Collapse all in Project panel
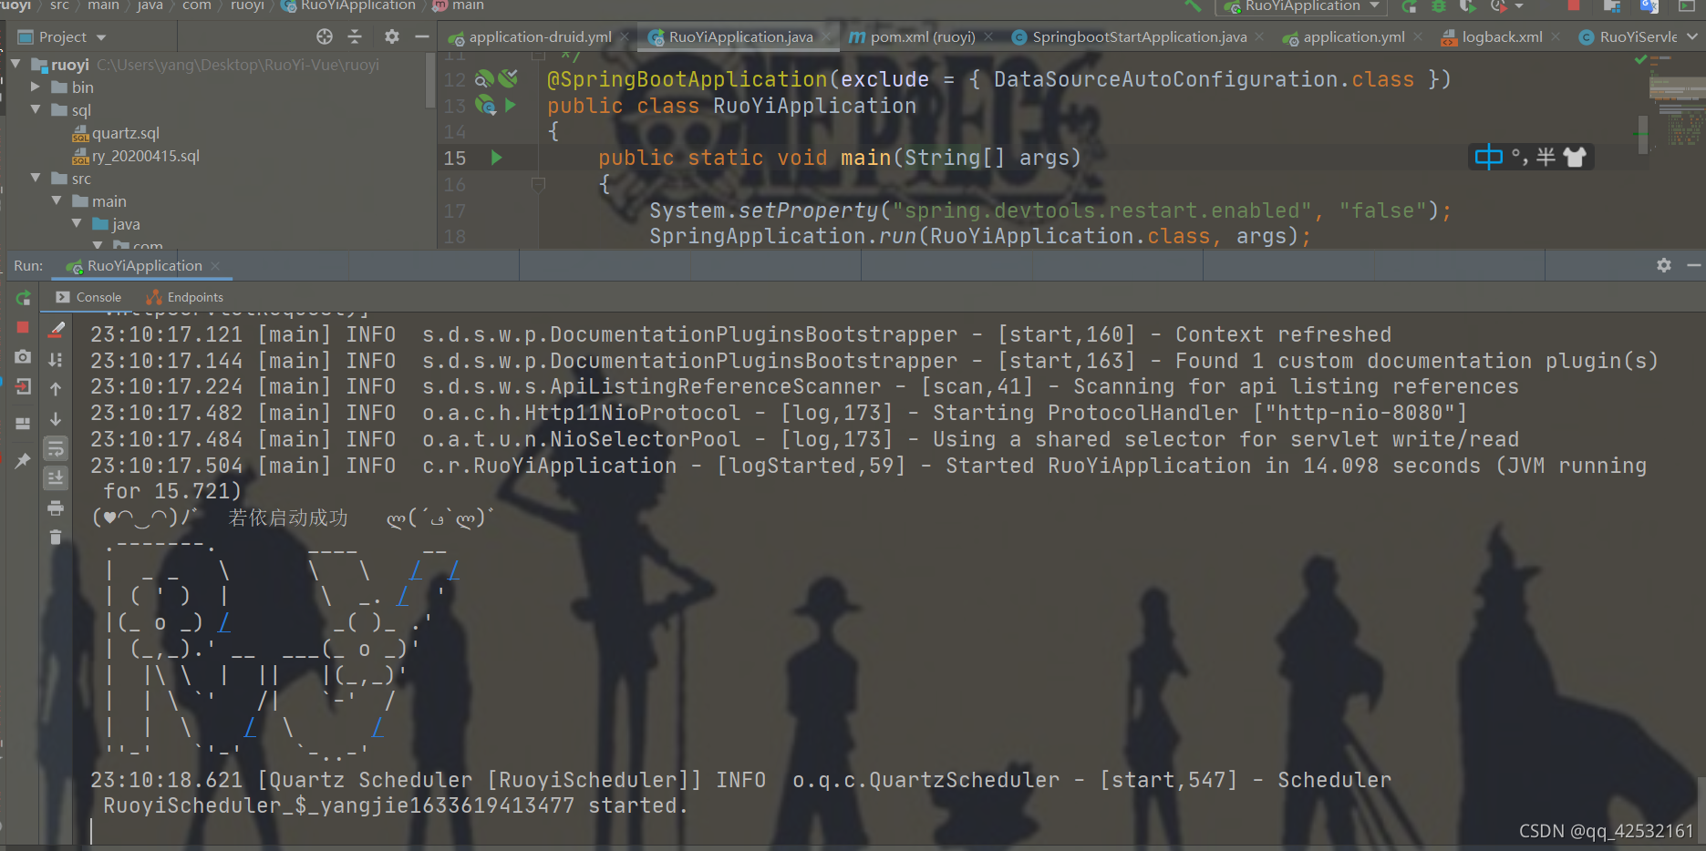 [355, 36]
